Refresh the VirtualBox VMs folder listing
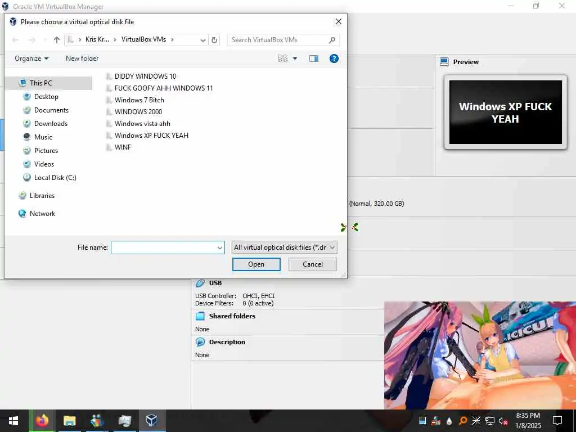 click(214, 40)
